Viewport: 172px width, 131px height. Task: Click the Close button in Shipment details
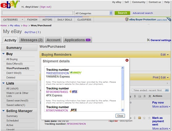click(x=120, y=116)
